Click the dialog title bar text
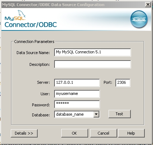 53,5
